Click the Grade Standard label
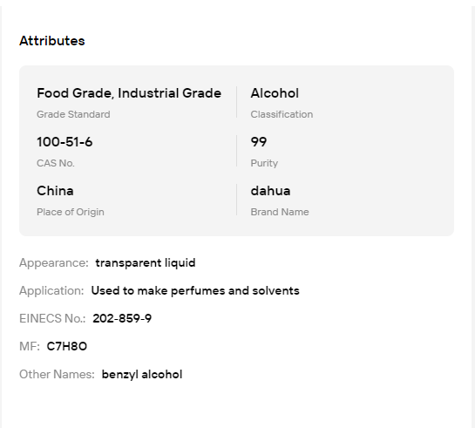Viewport: 475px width, 428px height. point(73,114)
